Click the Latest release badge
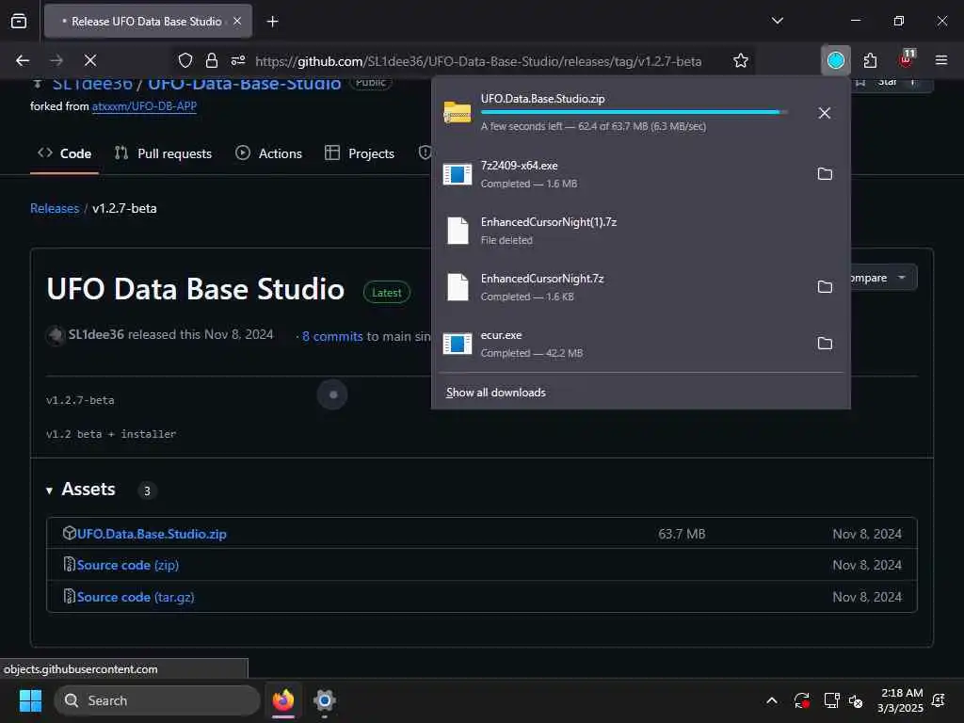The image size is (964, 723). pyautogui.click(x=386, y=293)
